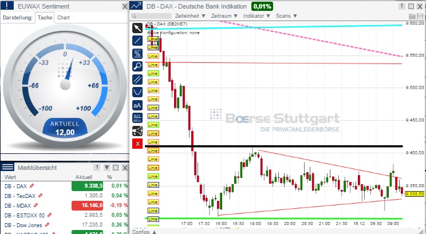Open the Zeiteinheit dropdown
Screen dimensions: 426x234
(190, 16)
